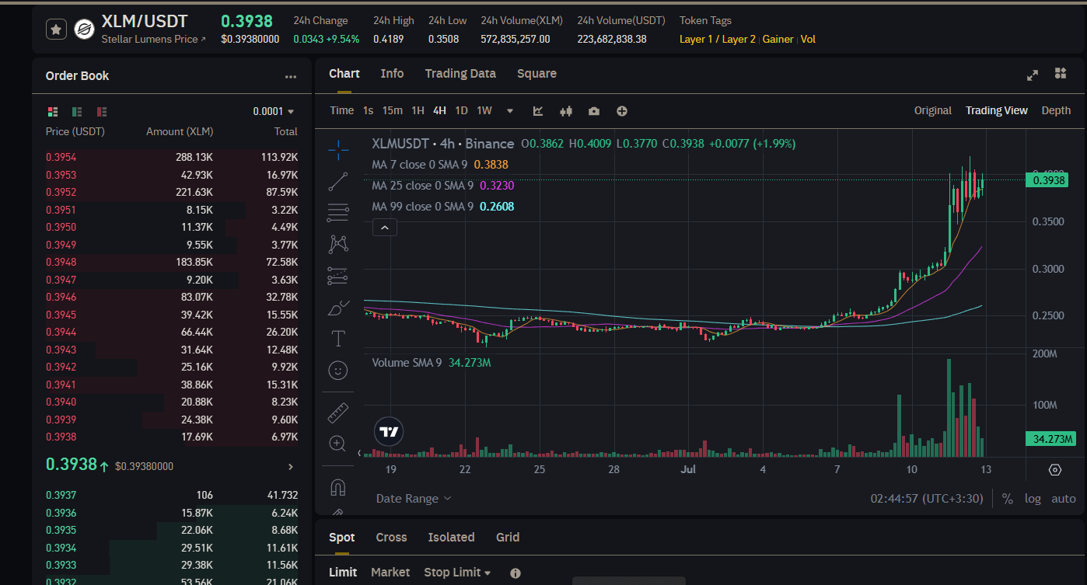This screenshot has width=1087, height=585.
Task: Toggle the magnet snap mode
Action: coord(338,487)
